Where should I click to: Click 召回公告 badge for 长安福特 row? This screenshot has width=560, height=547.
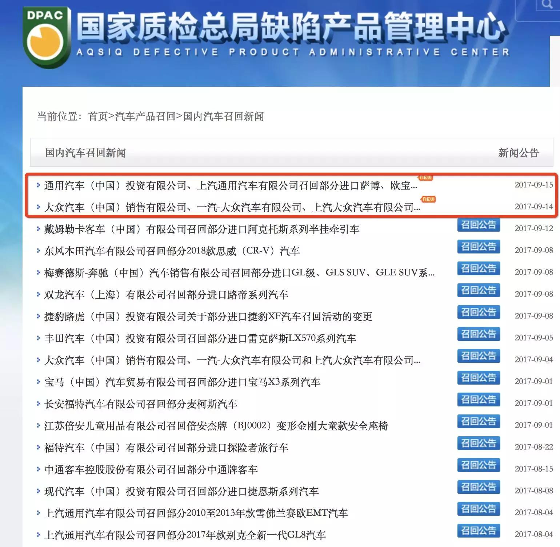[x=479, y=400]
